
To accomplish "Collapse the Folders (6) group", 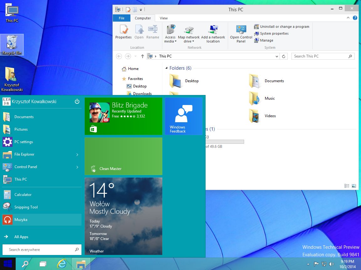I will pos(166,68).
